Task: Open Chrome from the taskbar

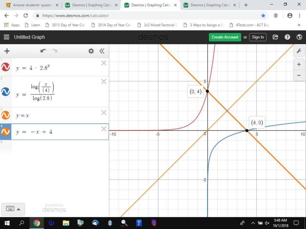Action: [36, 223]
